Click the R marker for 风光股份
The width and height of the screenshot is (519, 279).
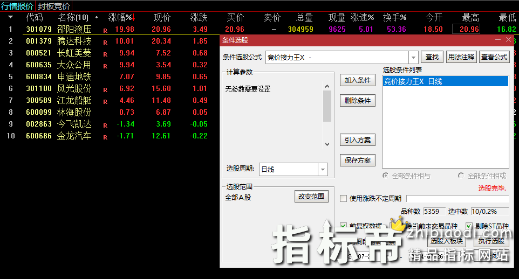pyautogui.click(x=105, y=90)
